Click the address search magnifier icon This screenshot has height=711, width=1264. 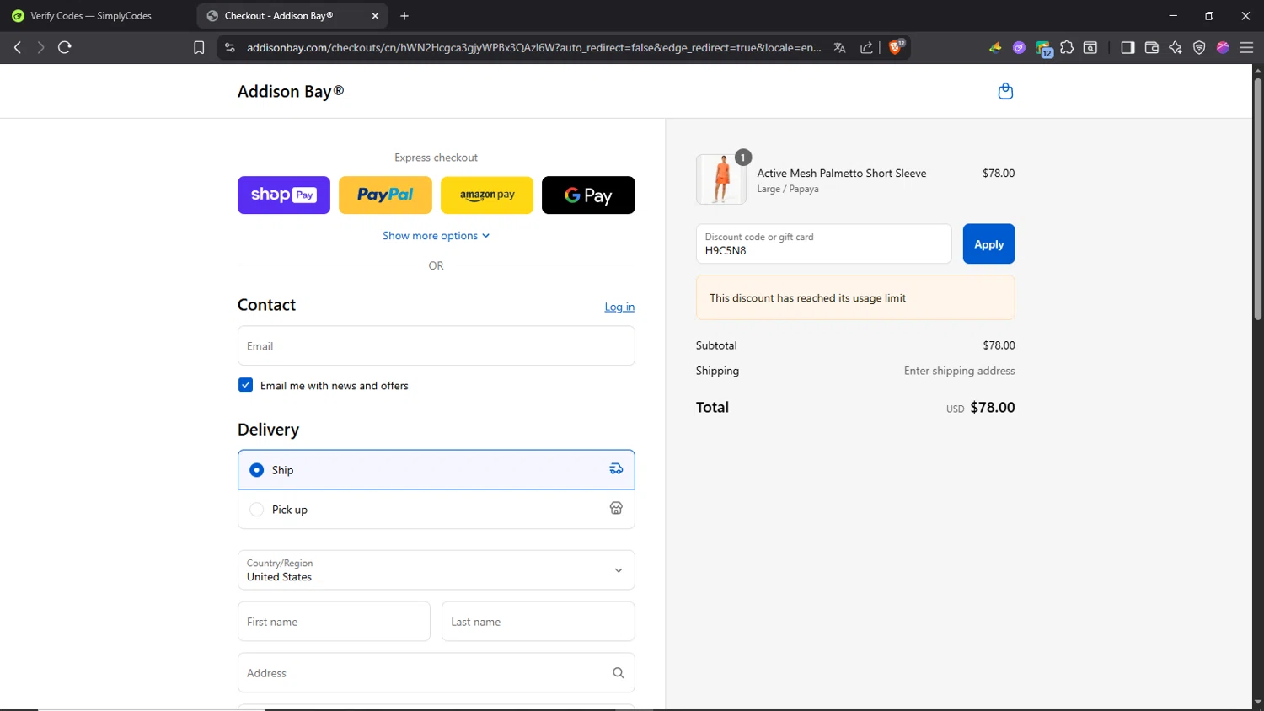(618, 673)
